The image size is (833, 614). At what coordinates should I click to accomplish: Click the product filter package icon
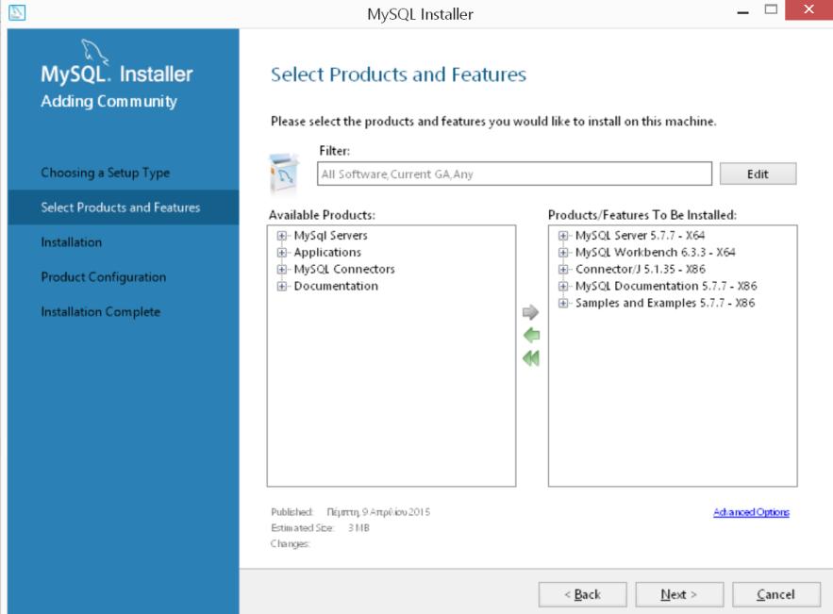pyautogui.click(x=284, y=174)
